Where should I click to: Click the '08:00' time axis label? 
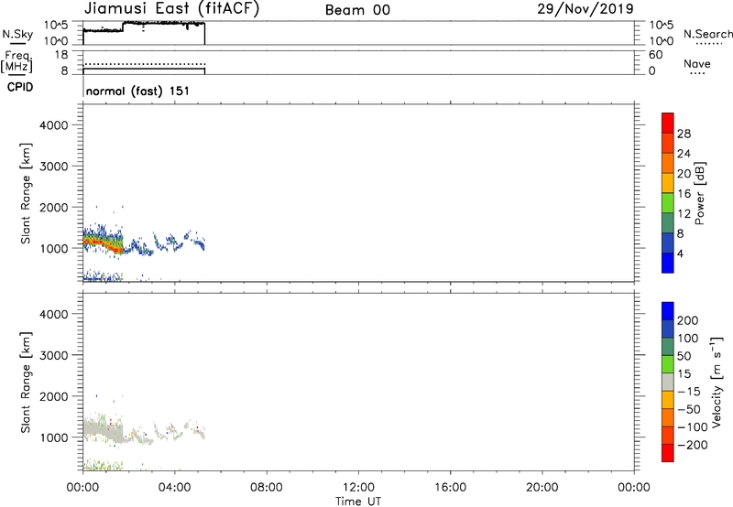(267, 488)
